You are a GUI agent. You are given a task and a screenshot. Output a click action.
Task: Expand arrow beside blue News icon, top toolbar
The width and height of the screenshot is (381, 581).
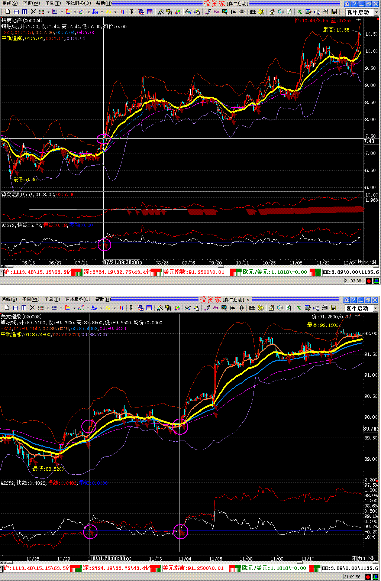(x=102, y=12)
